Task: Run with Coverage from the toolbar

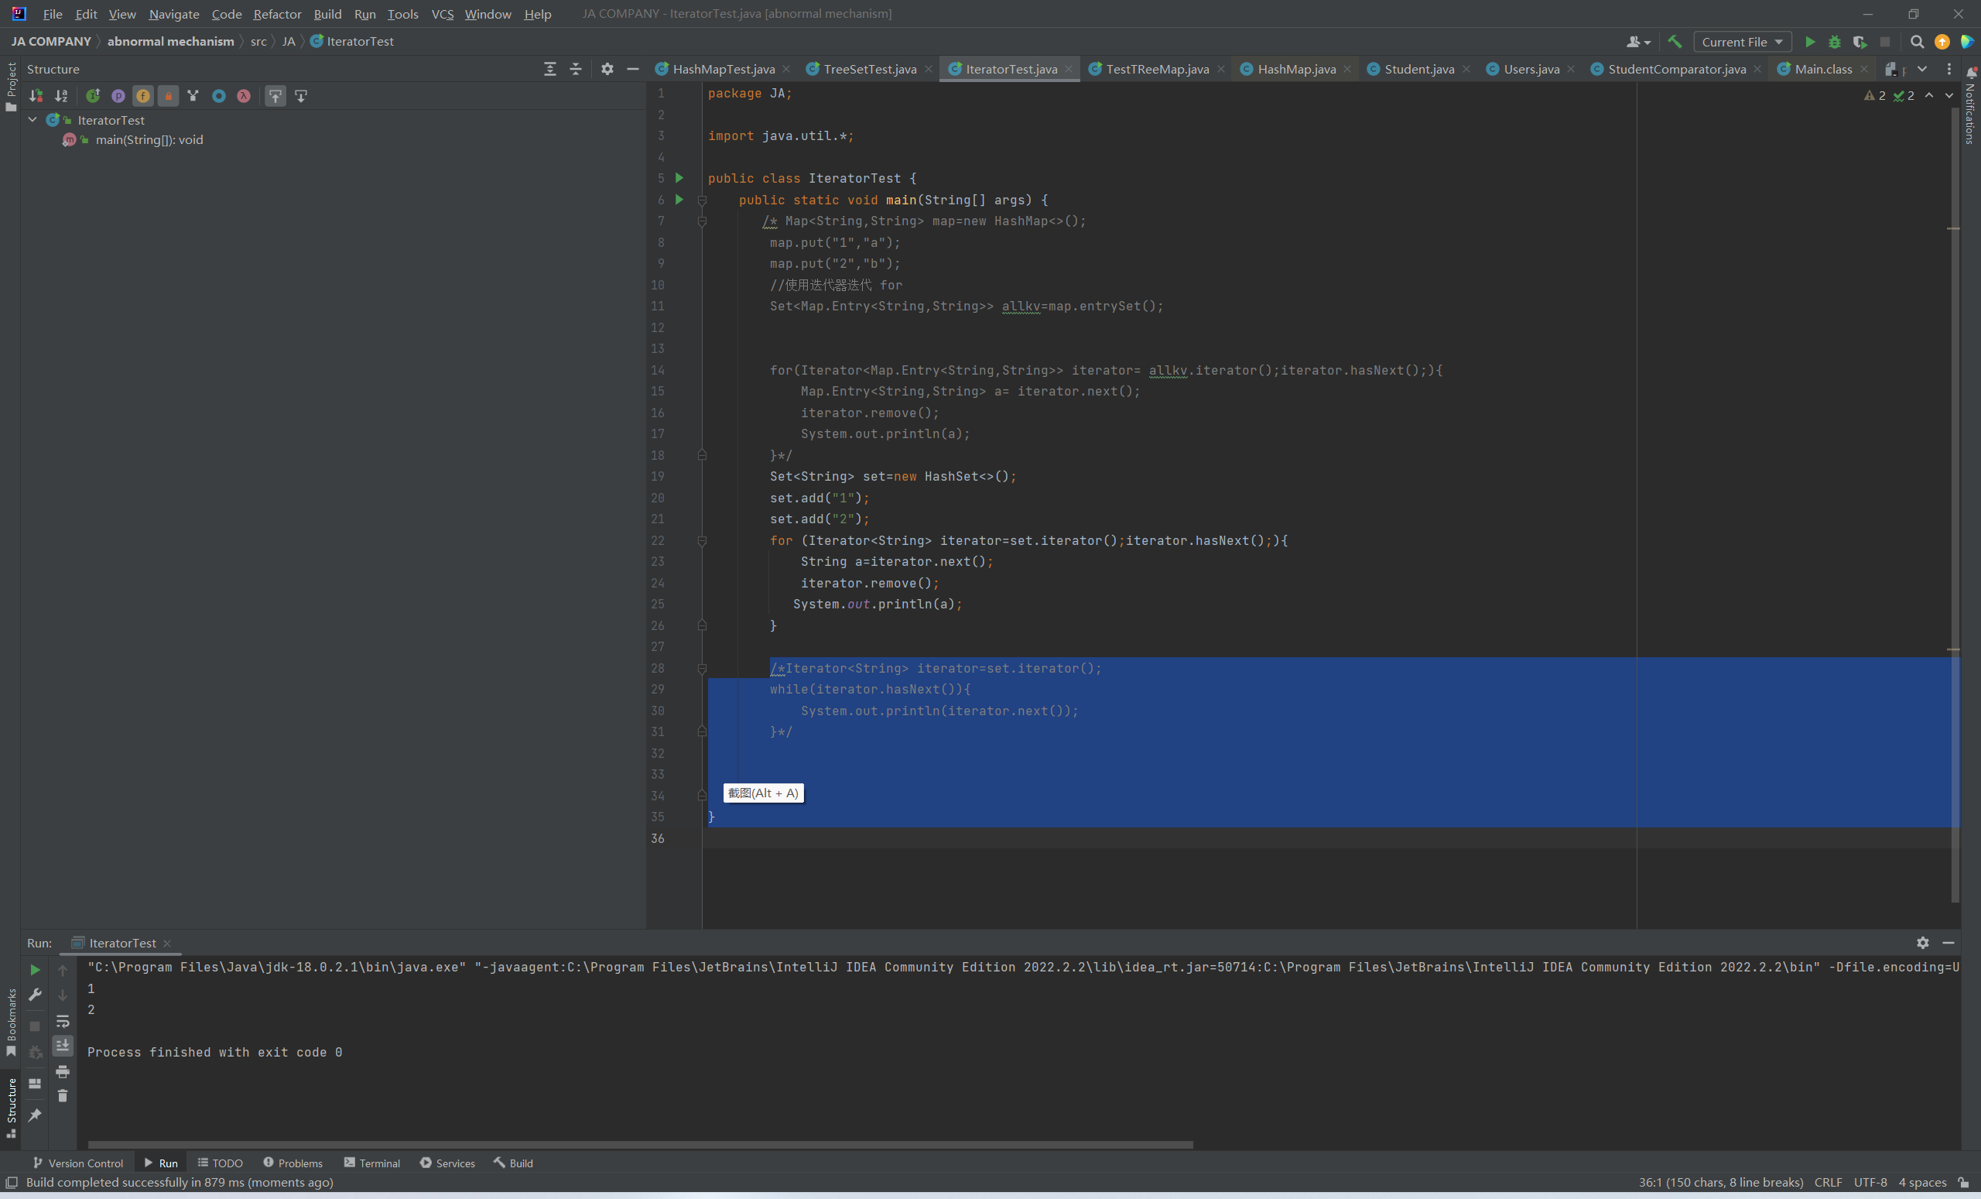Action: coord(1860,42)
